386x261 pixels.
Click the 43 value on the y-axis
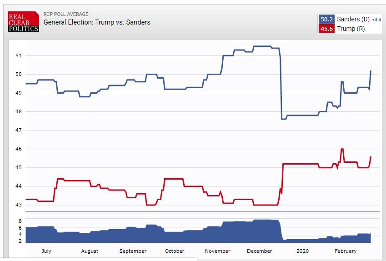[18, 205]
